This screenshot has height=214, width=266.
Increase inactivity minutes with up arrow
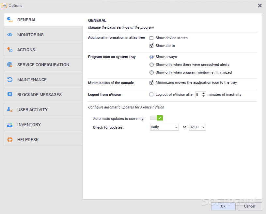(203, 93)
